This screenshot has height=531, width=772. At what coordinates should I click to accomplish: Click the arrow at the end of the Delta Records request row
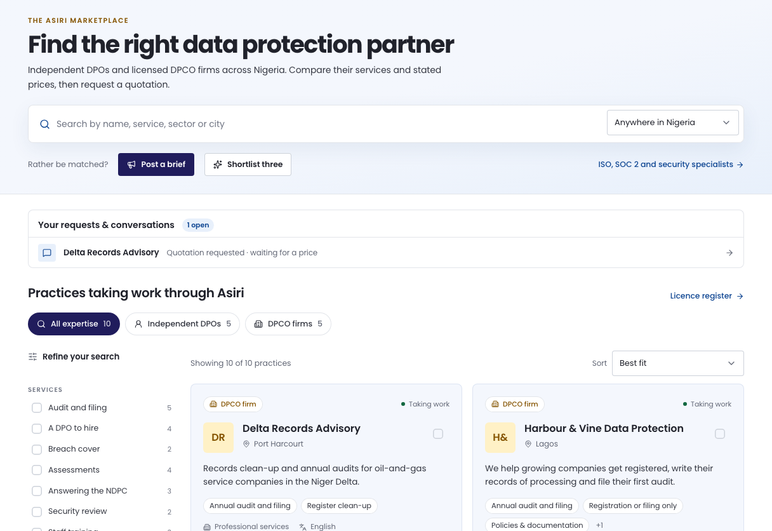click(x=729, y=253)
